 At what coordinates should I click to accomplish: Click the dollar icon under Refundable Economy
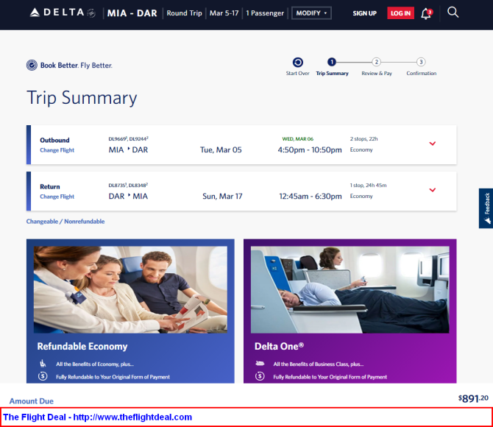point(43,376)
